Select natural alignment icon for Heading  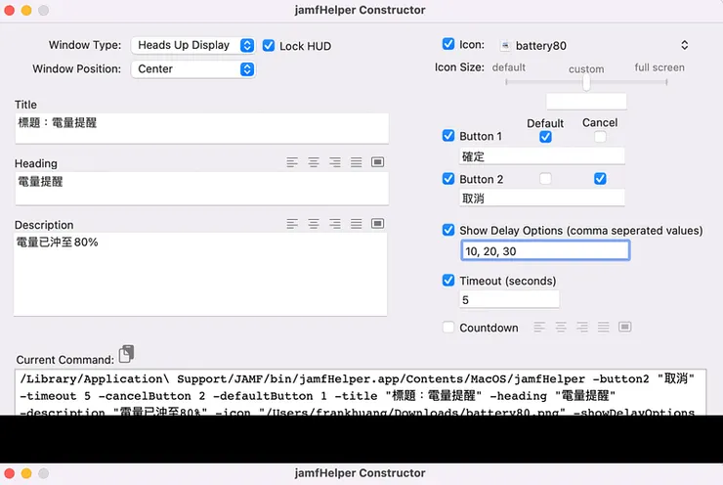coord(378,162)
